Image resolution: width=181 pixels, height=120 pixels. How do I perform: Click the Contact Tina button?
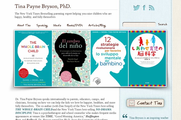[145, 103]
